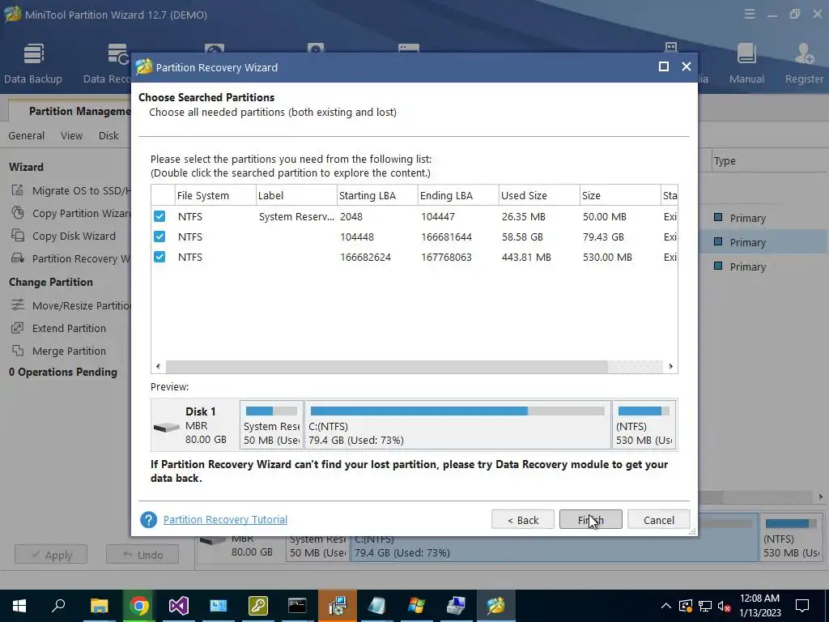The height and width of the screenshot is (622, 829).
Task: Open the Windows Start menu
Action: coord(19,606)
